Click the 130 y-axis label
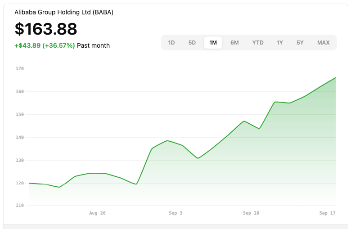The image size is (351, 229). point(20,160)
